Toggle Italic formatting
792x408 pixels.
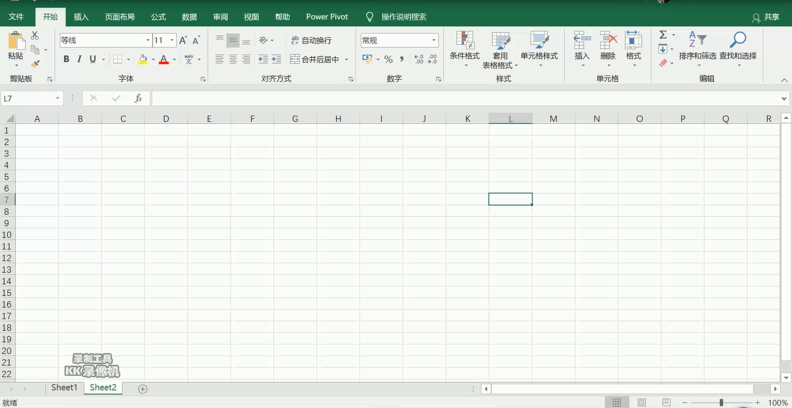point(79,59)
